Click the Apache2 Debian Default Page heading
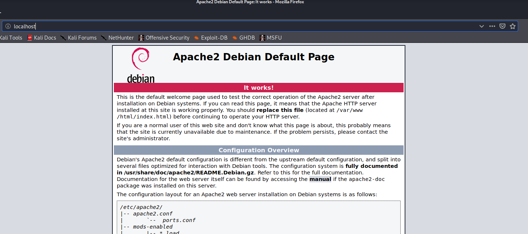 [x=254, y=57]
